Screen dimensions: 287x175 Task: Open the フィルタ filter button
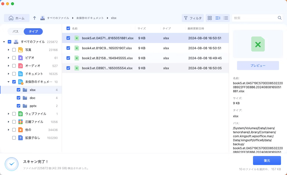[193, 18]
